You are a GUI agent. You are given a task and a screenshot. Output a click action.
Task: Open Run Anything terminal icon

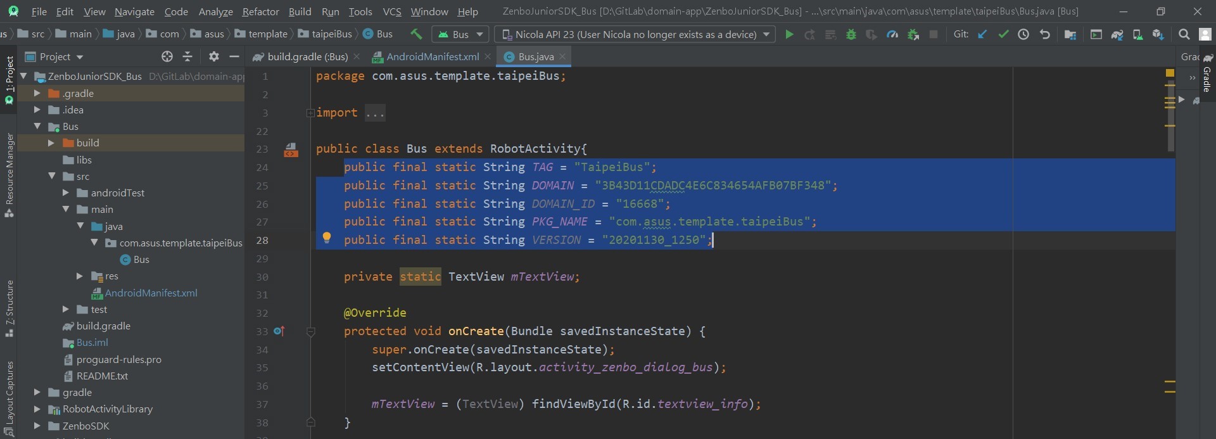click(1096, 34)
